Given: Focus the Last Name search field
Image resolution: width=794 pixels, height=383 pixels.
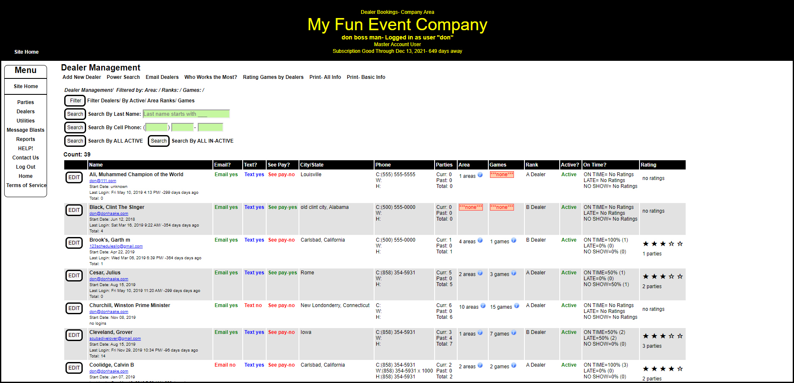Looking at the screenshot, I should tap(186, 114).
